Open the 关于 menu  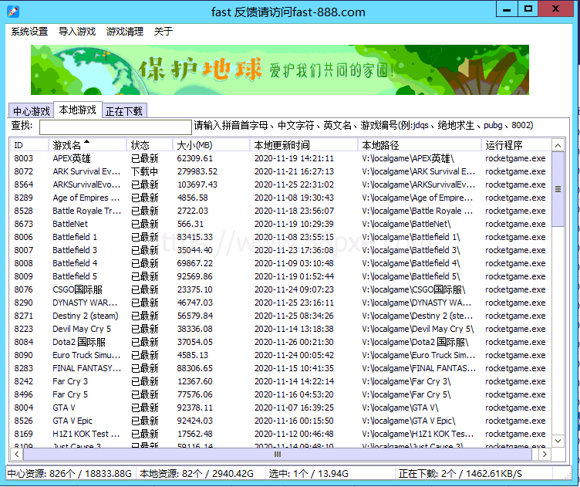[x=164, y=32]
